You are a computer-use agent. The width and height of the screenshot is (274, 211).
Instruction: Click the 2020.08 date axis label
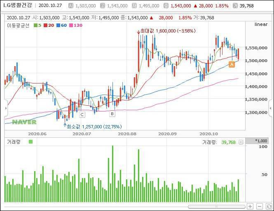click(x=127, y=134)
